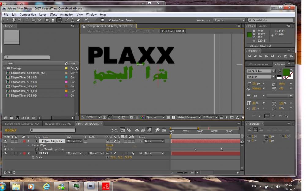306x191 pixels.
Task: Open the WinSoft Pro font dropdown
Action: tap(261, 71)
